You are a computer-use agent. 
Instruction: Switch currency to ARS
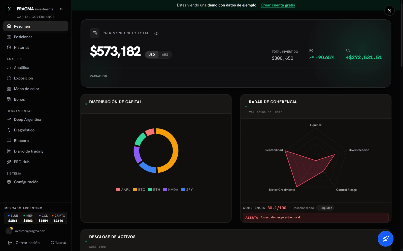[x=165, y=55]
